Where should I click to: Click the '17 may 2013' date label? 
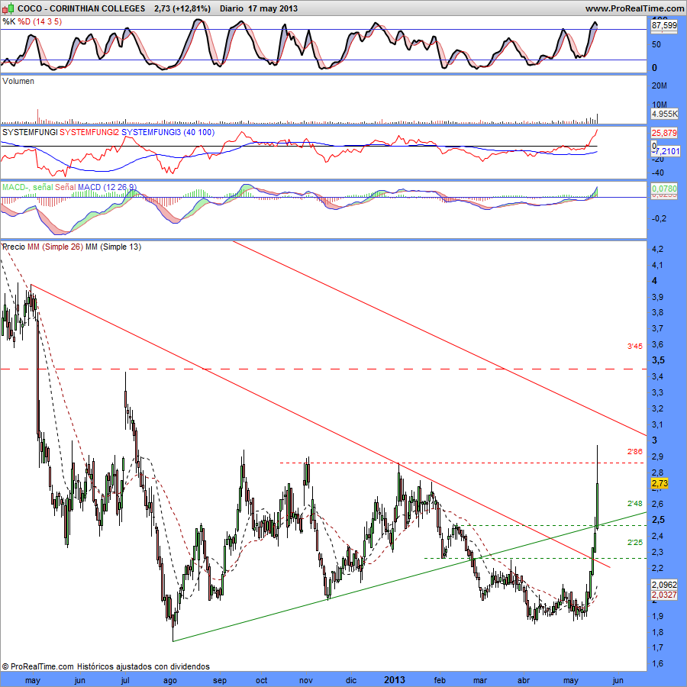click(273, 8)
